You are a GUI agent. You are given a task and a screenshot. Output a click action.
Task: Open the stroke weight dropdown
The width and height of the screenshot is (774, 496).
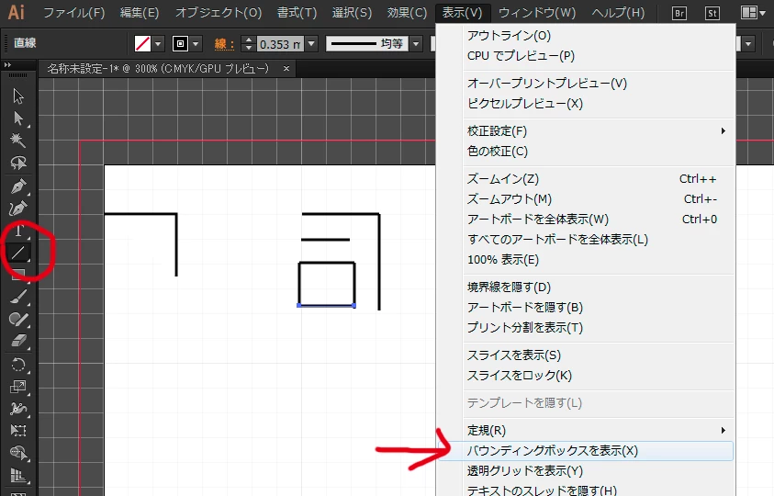[311, 43]
